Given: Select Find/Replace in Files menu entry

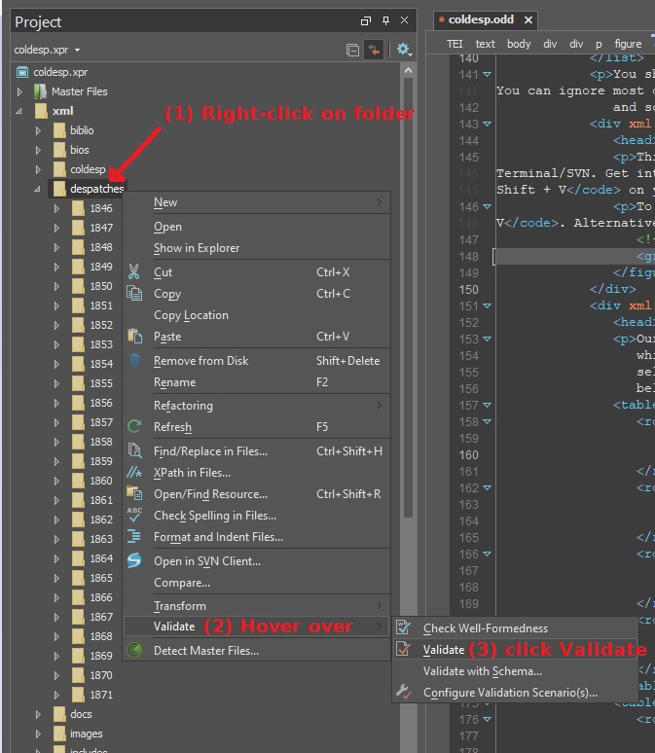Looking at the screenshot, I should tap(210, 450).
